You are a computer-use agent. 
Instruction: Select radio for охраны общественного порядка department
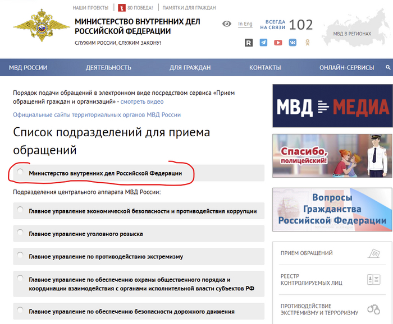[x=20, y=278]
